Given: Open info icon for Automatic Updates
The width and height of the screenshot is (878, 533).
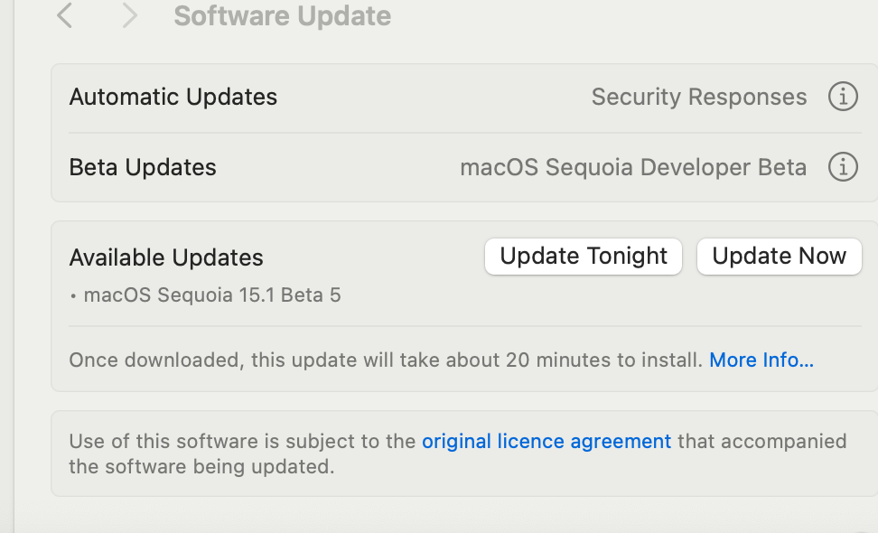Looking at the screenshot, I should pyautogui.click(x=843, y=97).
